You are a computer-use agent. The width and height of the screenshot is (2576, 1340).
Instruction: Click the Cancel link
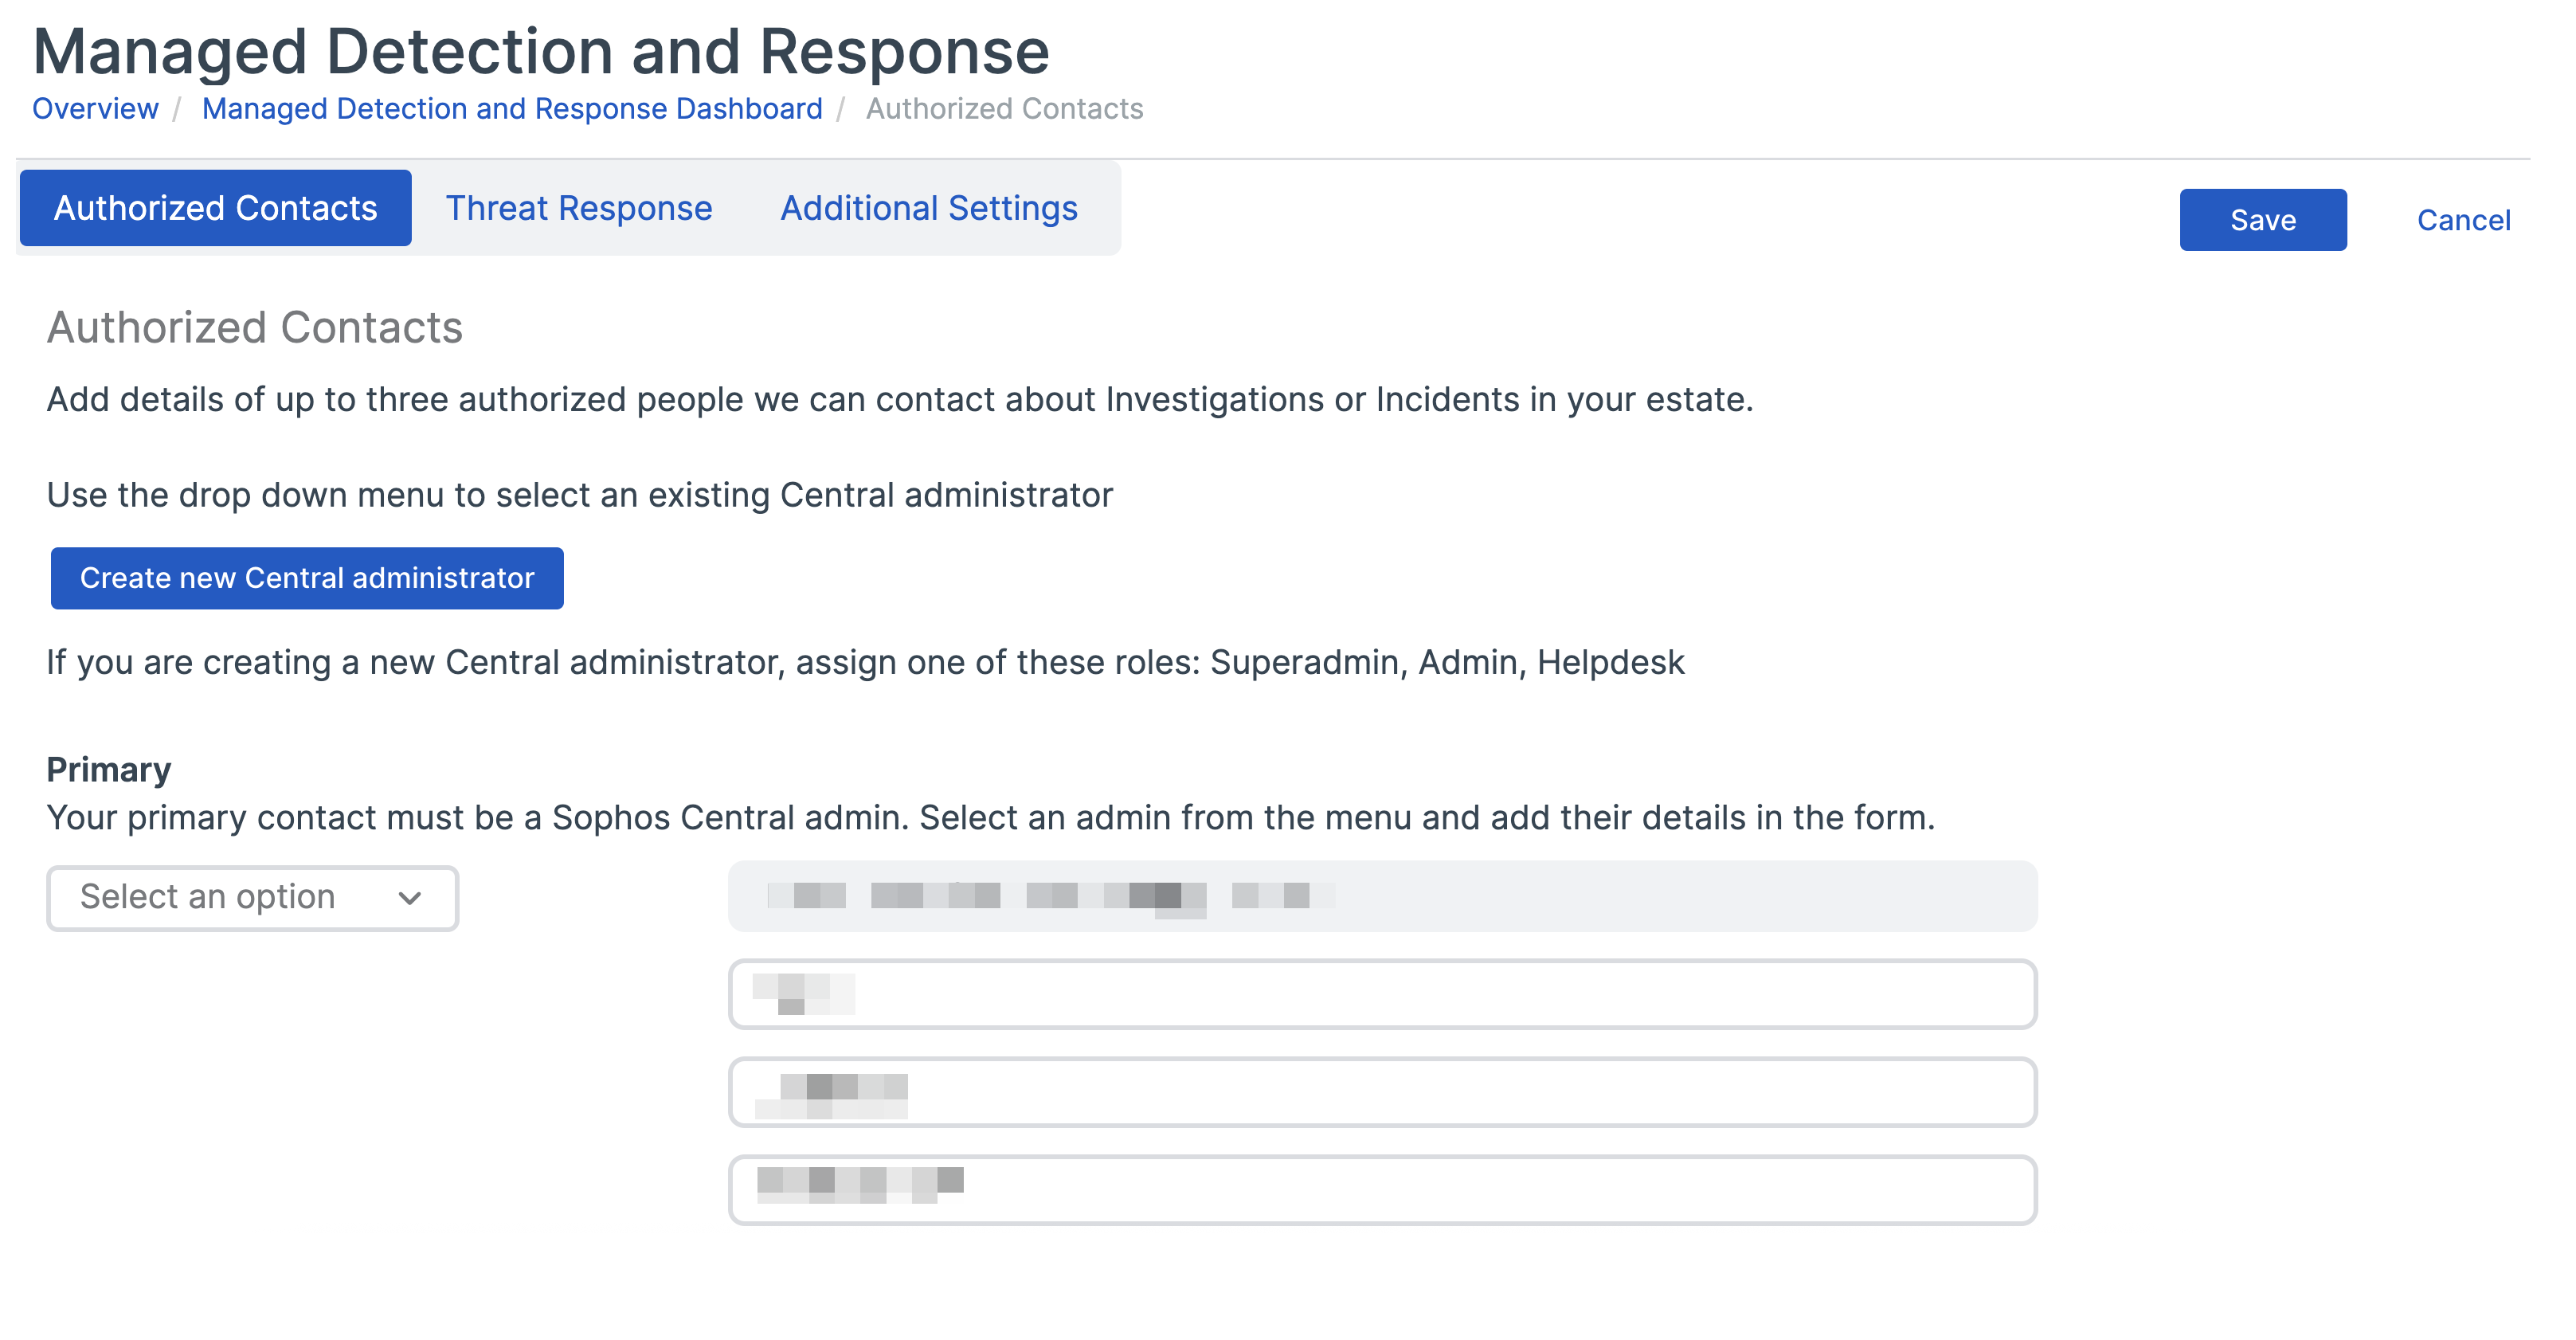[2463, 220]
